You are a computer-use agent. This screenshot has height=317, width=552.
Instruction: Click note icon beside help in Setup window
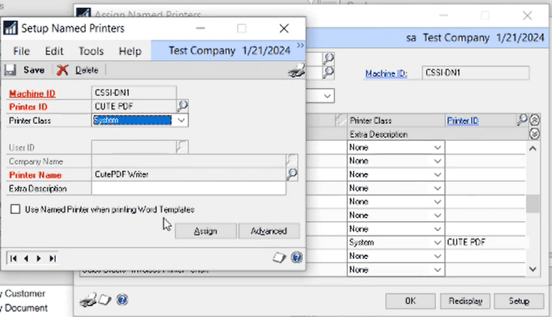[x=279, y=258]
